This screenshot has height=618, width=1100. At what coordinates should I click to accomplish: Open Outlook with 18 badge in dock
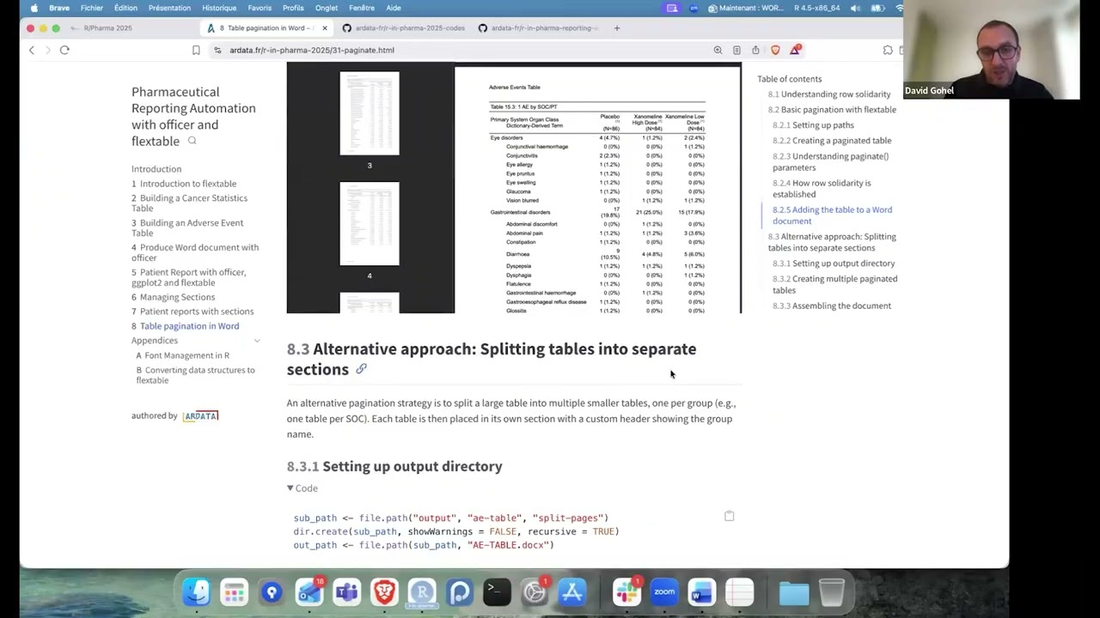click(x=309, y=592)
